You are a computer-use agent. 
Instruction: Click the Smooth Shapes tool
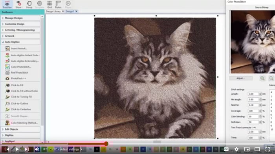pyautogui.click(x=17, y=116)
